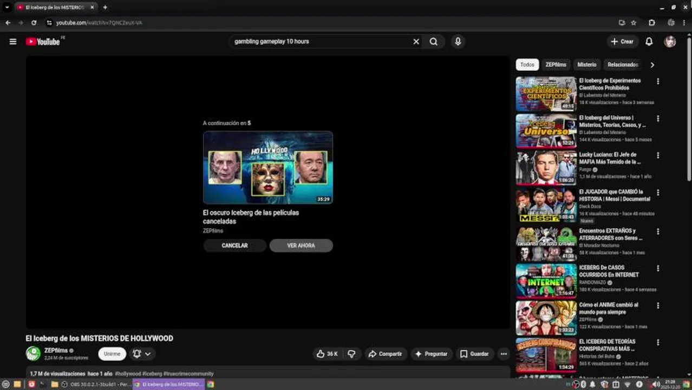Dislike the video with thumbs down
The width and height of the screenshot is (692, 390).
click(351, 354)
